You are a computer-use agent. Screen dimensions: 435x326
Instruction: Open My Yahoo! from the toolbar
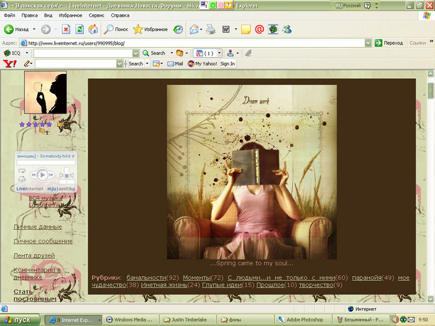(203, 64)
